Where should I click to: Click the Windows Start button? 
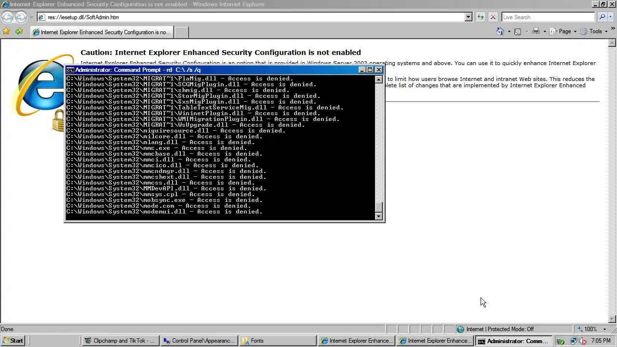coord(13,341)
